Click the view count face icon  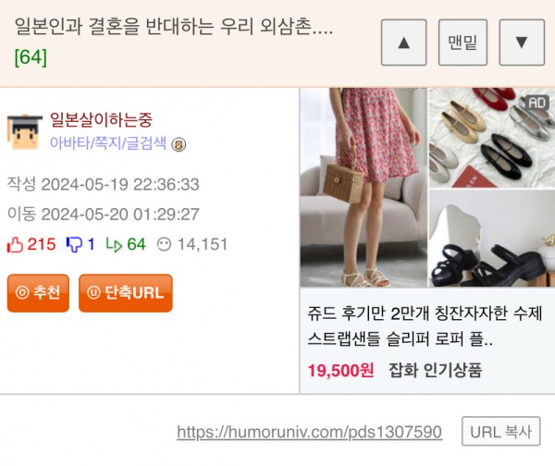click(164, 244)
